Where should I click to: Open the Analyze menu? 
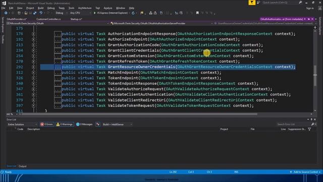coord(107,8)
